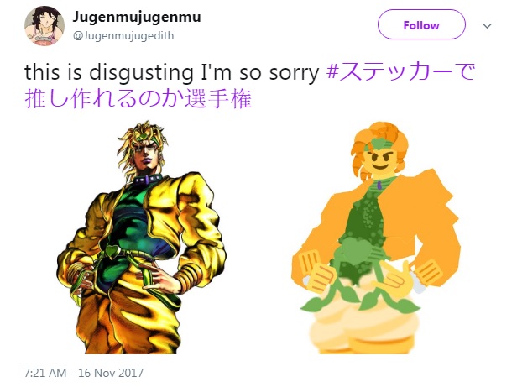Follow the Jugenmujugenmu account

click(x=421, y=24)
